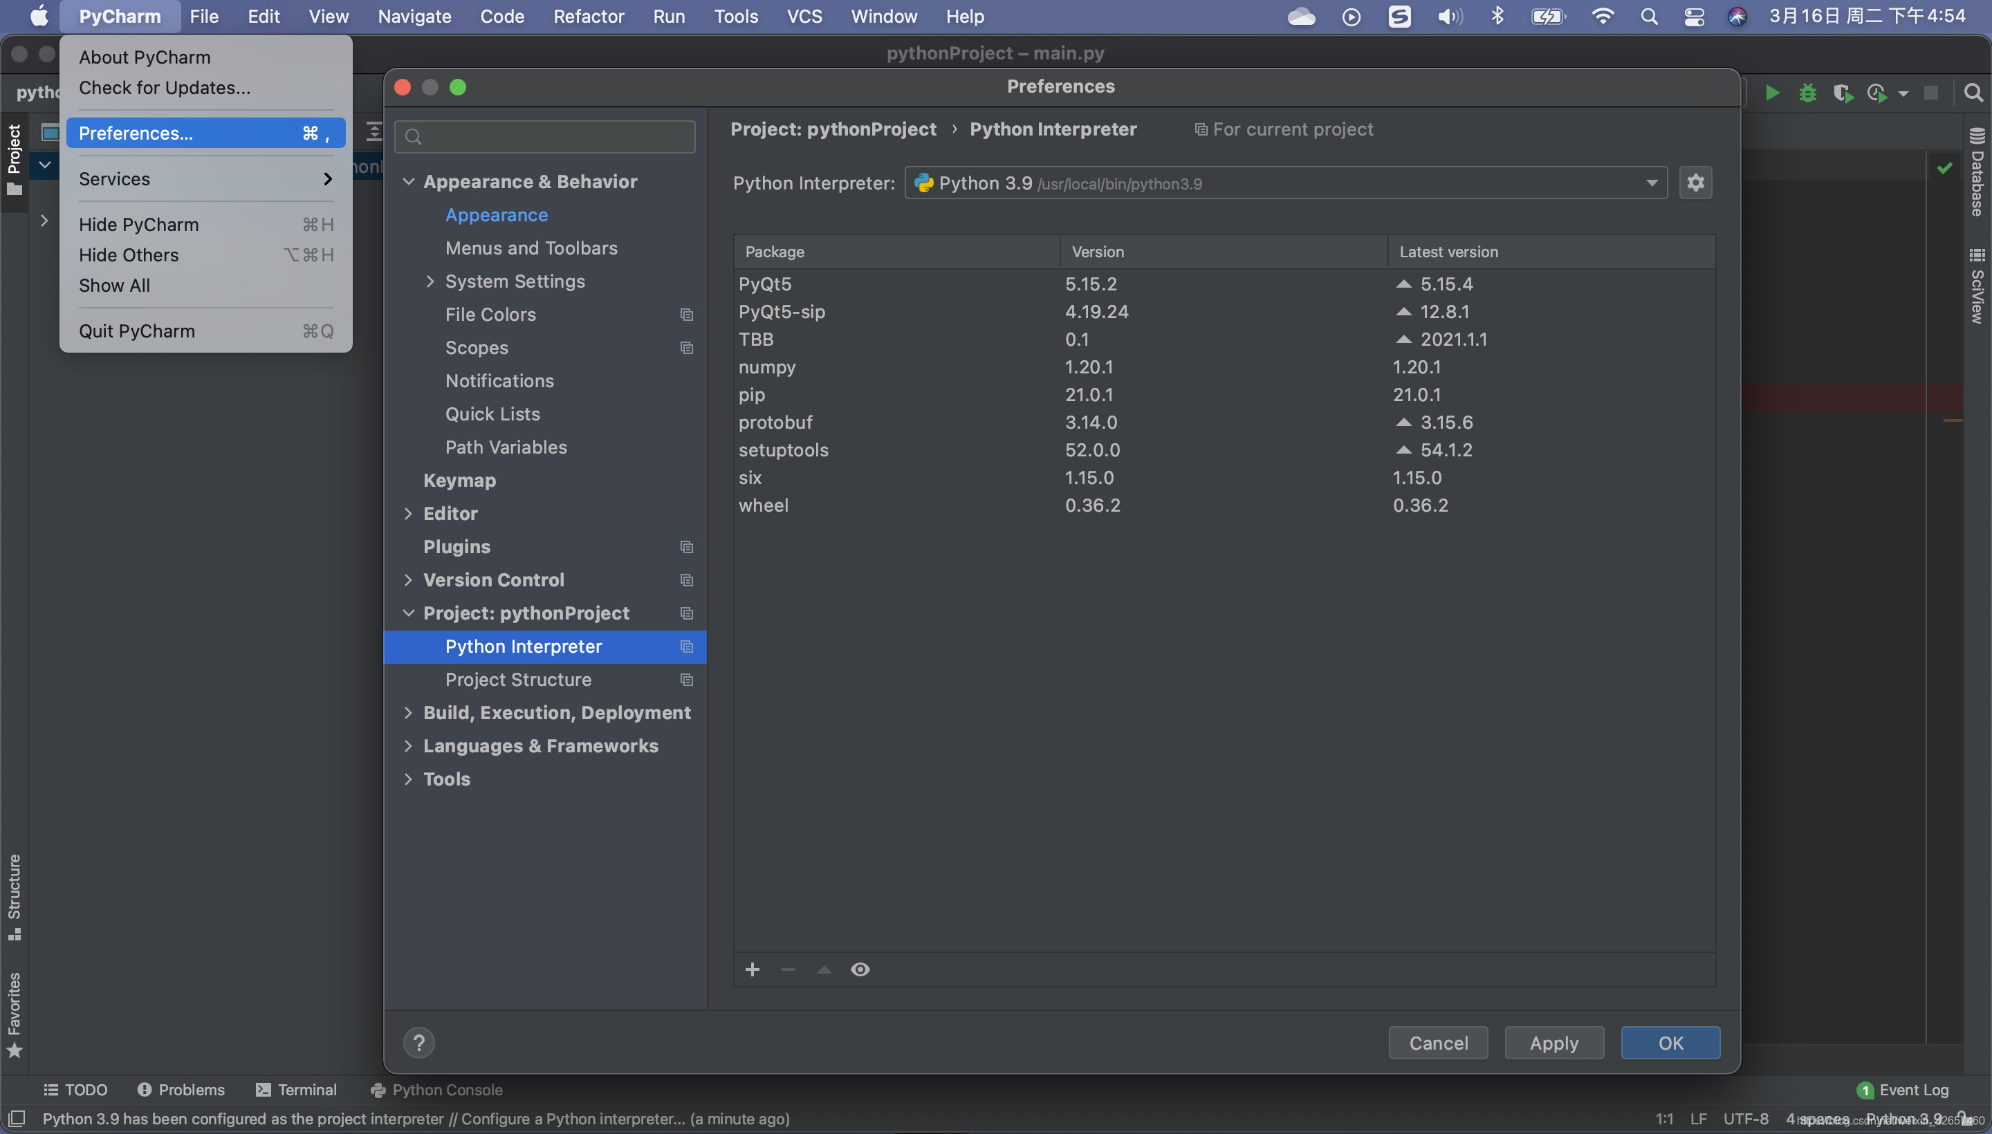The image size is (1992, 1134).
Task: Click the add package icon
Action: pyautogui.click(x=753, y=970)
